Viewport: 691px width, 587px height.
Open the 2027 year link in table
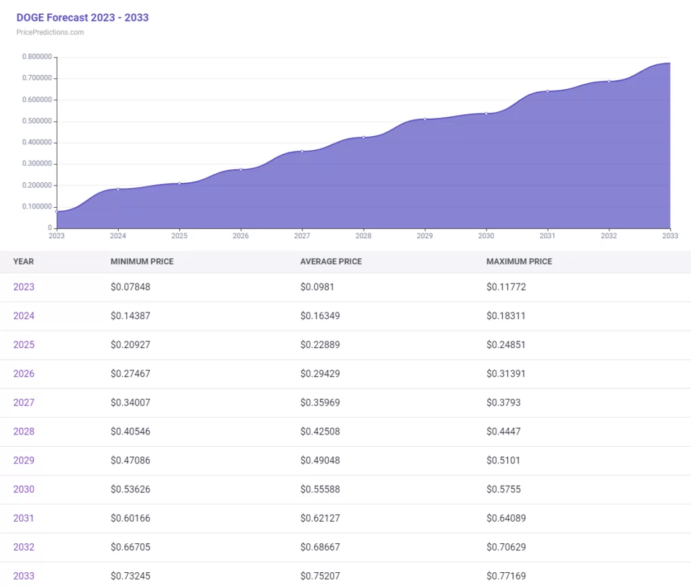pos(24,403)
